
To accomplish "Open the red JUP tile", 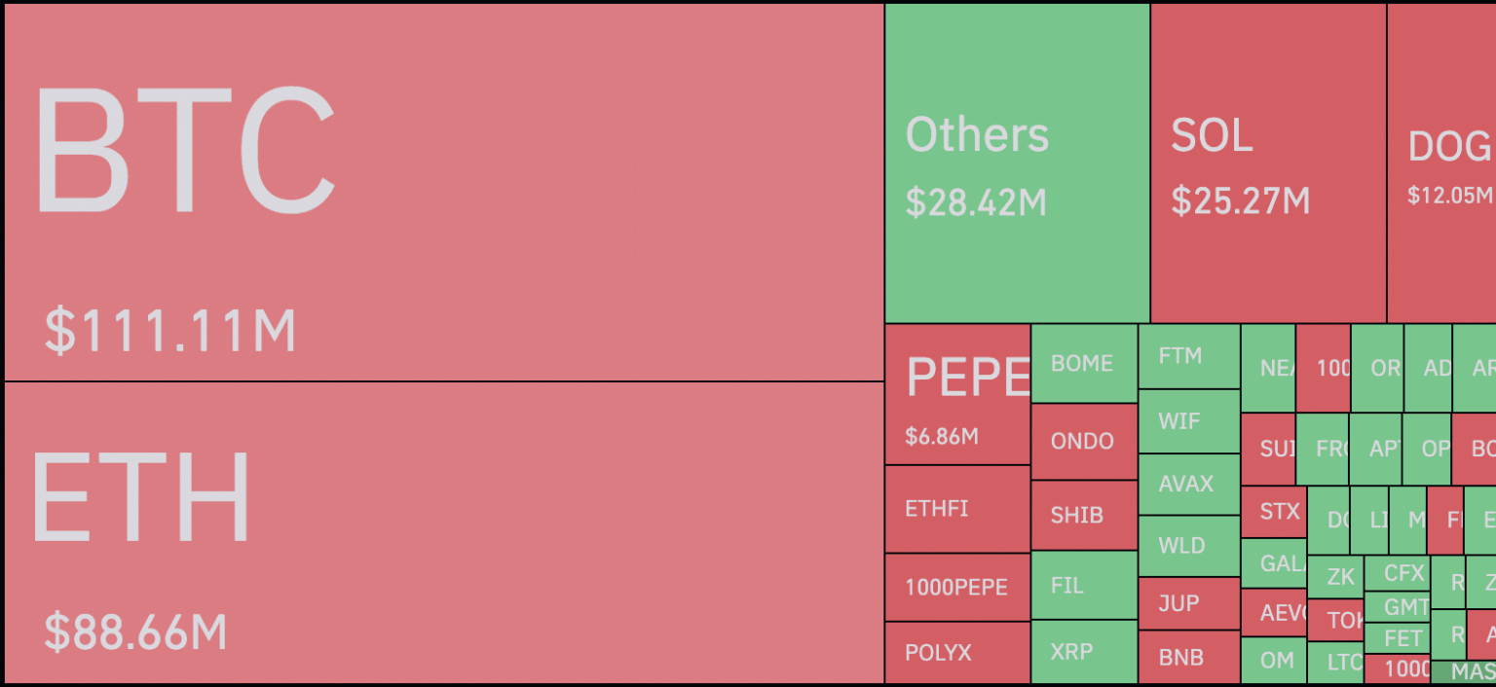I will pos(1188,603).
